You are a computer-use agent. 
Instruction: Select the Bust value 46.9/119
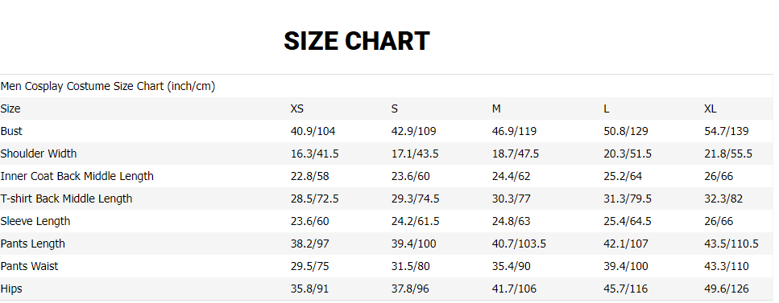[x=514, y=132]
